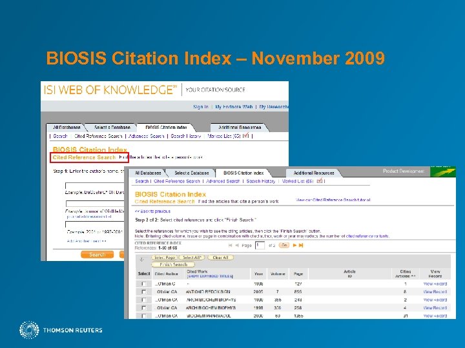Go to previous page of references
Image resolution: width=465 pixels, height=348 pixels.
pyautogui.click(x=237, y=245)
